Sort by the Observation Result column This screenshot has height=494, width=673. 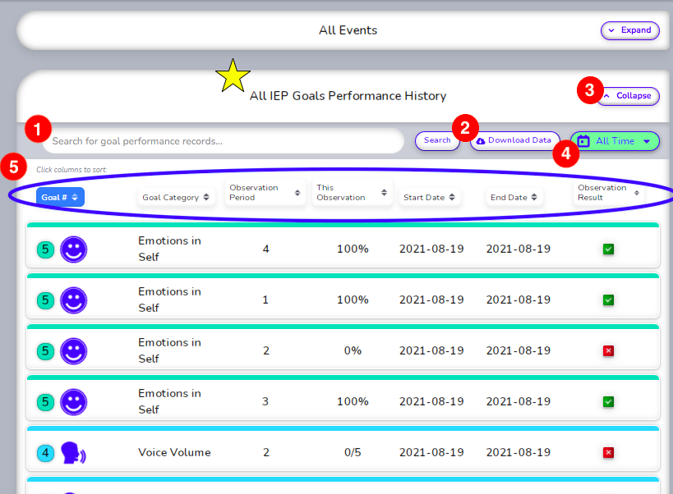point(609,193)
